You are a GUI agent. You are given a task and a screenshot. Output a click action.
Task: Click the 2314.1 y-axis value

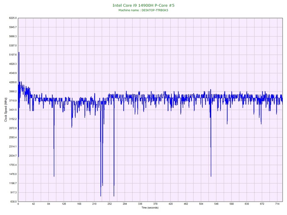[13, 147]
